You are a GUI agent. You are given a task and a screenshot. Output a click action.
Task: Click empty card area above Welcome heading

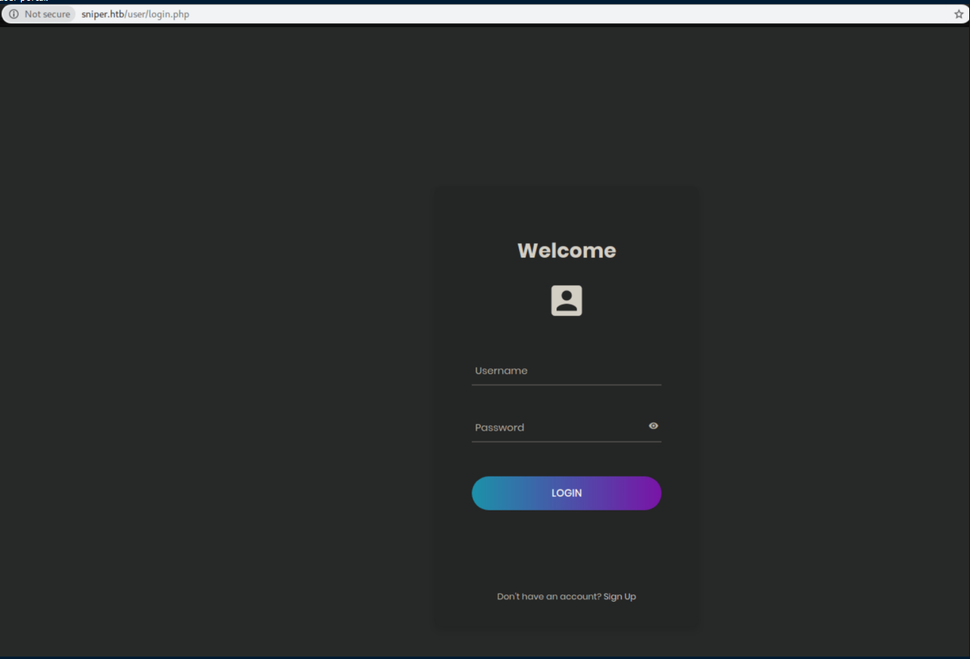pos(566,212)
